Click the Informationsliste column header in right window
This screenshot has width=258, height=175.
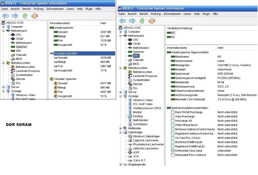point(191,48)
